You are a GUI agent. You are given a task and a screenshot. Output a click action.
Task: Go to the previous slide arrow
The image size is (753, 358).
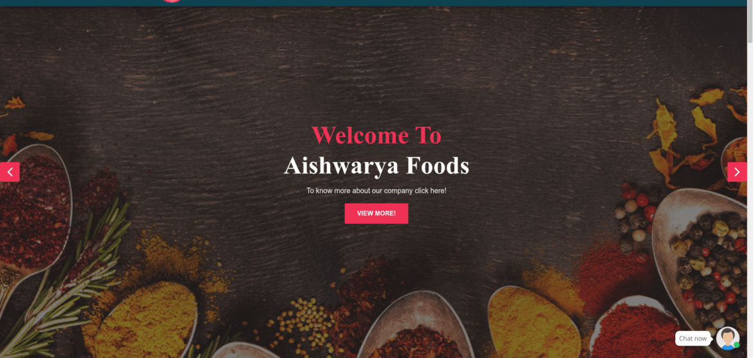10,172
